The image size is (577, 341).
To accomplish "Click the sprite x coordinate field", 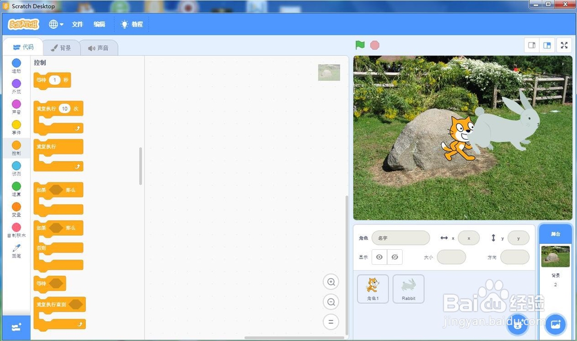I will pos(469,238).
